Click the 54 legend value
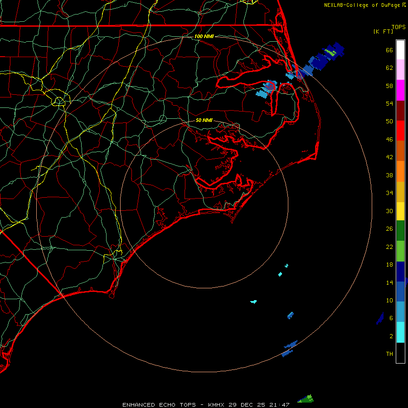This screenshot has width=408, height=408. click(389, 103)
